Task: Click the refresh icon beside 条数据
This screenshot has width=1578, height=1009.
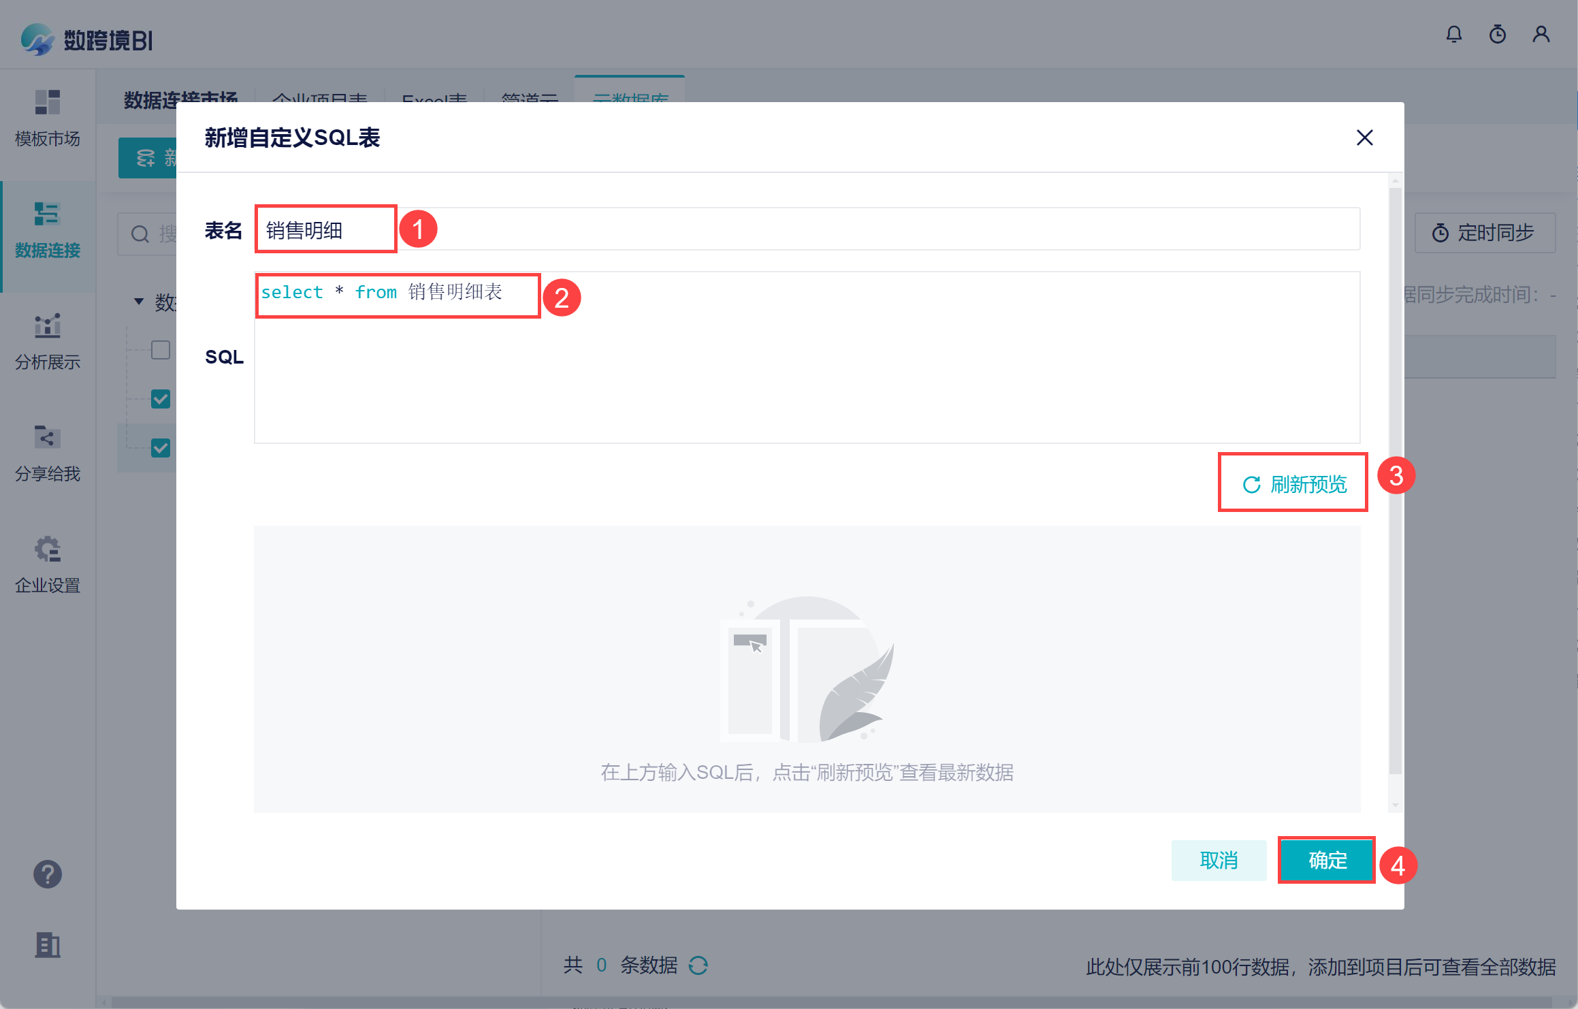Action: [698, 965]
